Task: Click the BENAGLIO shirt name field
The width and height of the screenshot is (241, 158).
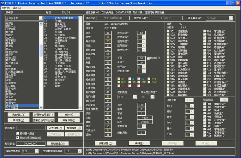Action: (166, 18)
